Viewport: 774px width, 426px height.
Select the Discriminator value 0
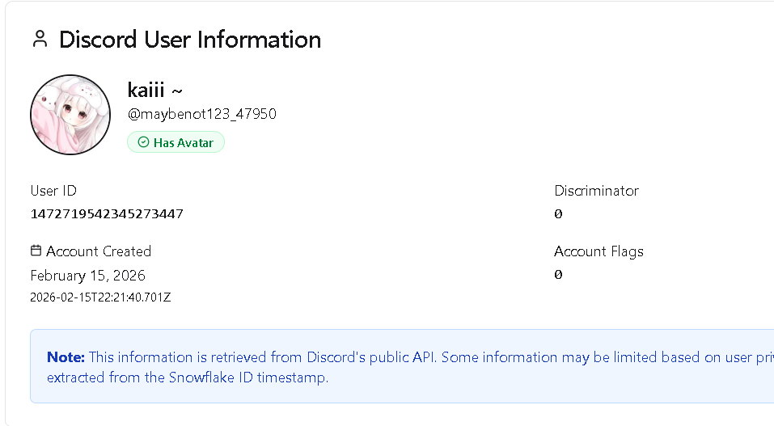coord(558,214)
